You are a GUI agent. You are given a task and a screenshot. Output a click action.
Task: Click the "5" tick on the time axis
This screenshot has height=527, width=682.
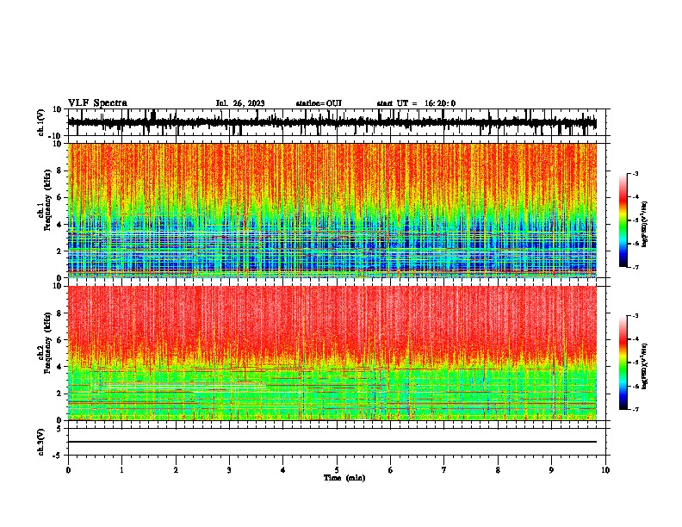(337, 470)
